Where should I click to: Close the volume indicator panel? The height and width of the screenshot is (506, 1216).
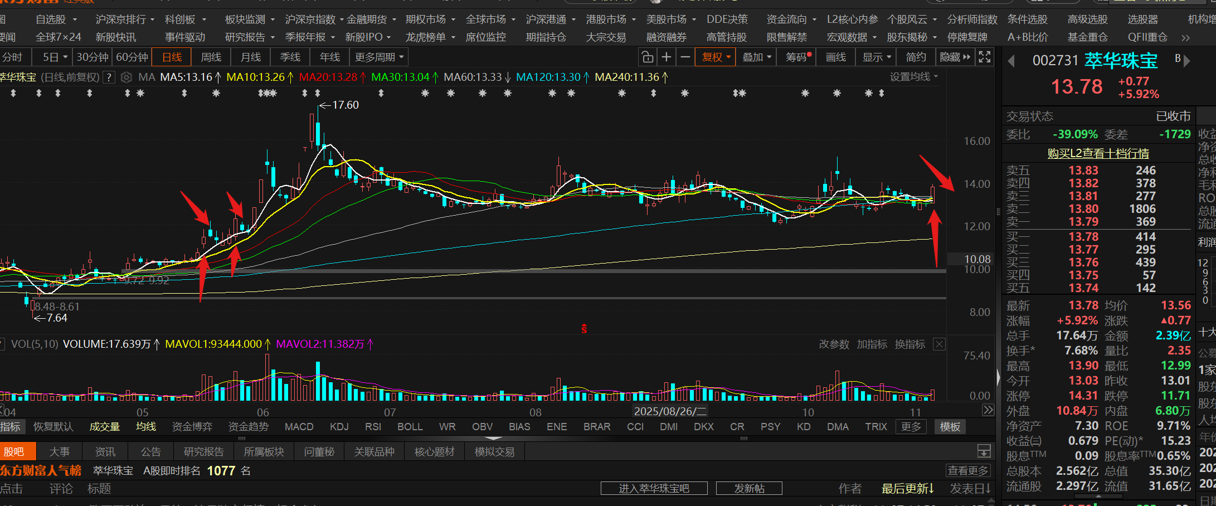[x=939, y=344]
